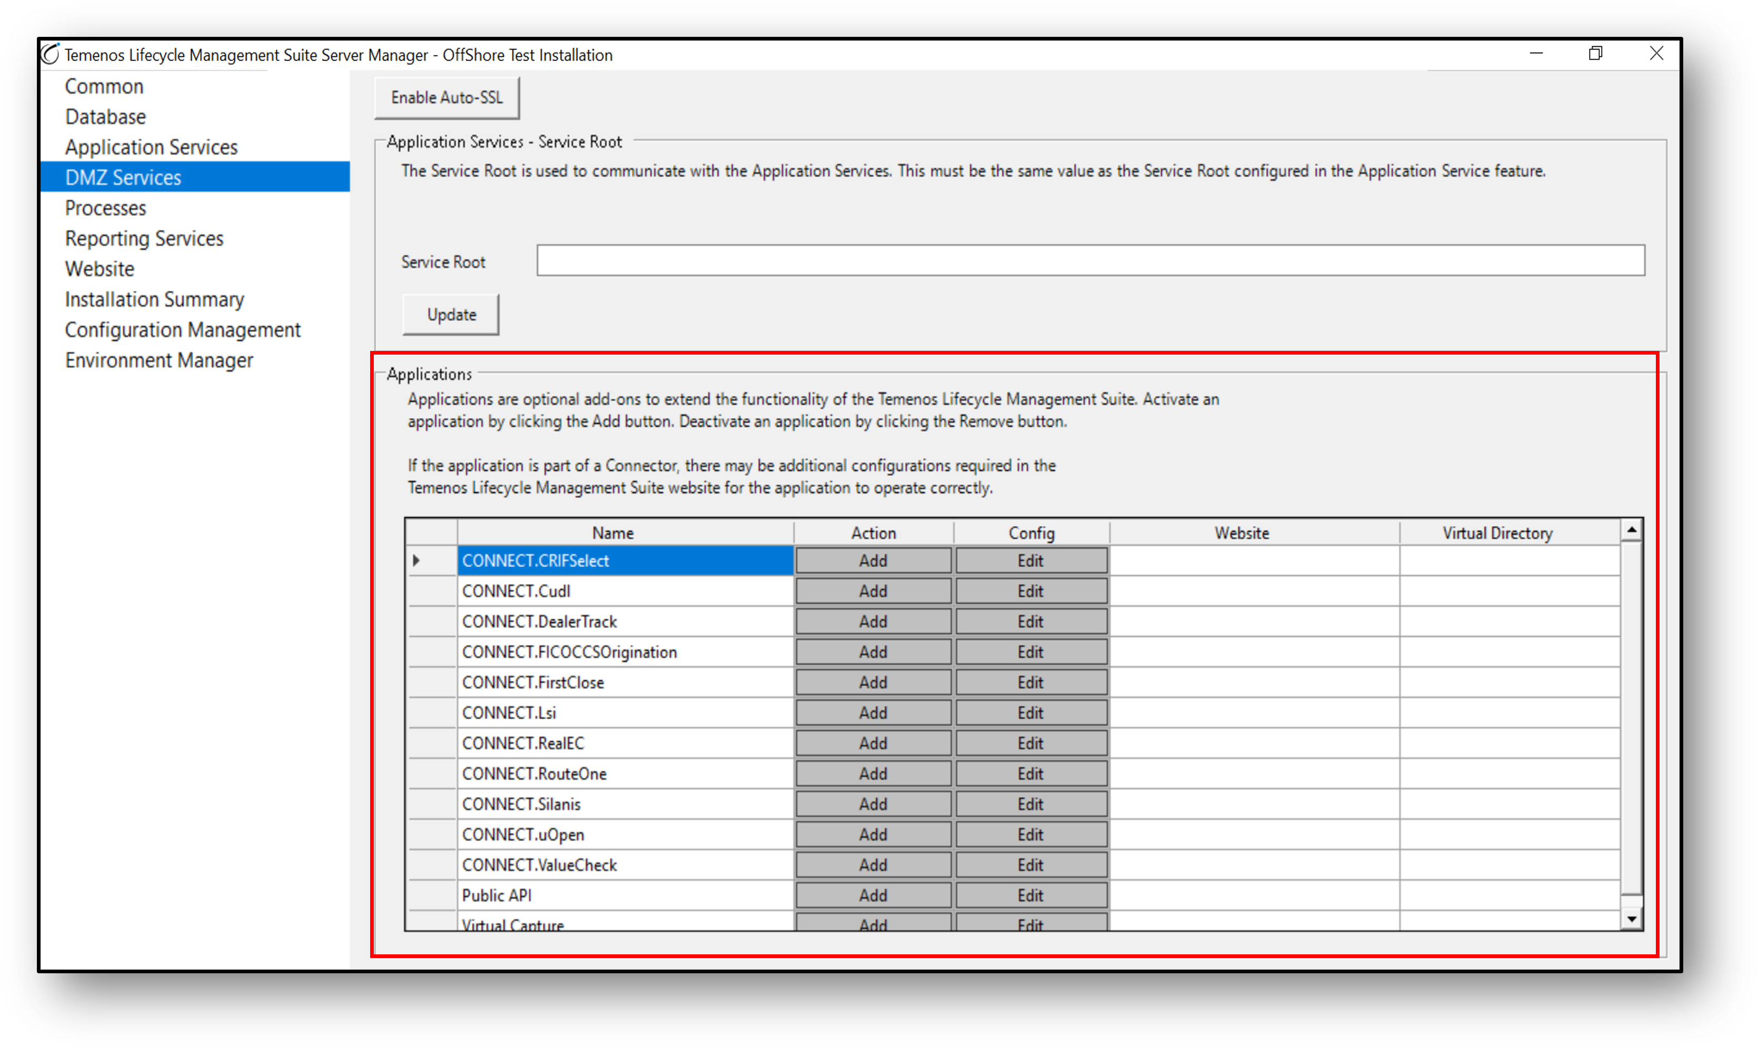Open the Database section
The height and width of the screenshot is (1048, 1758).
point(105,116)
